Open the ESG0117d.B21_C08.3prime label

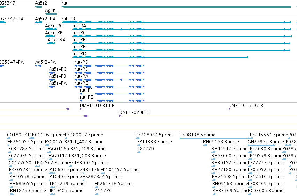(77, 156)
